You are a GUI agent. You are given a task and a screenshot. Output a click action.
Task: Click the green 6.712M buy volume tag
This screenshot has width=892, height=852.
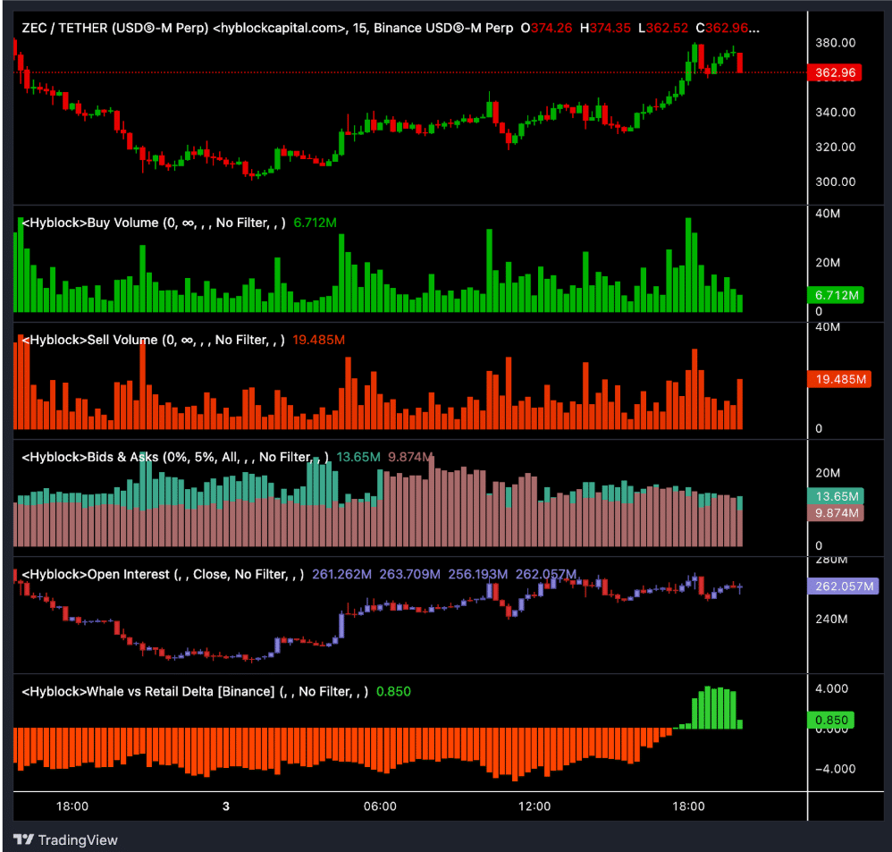[x=835, y=295]
